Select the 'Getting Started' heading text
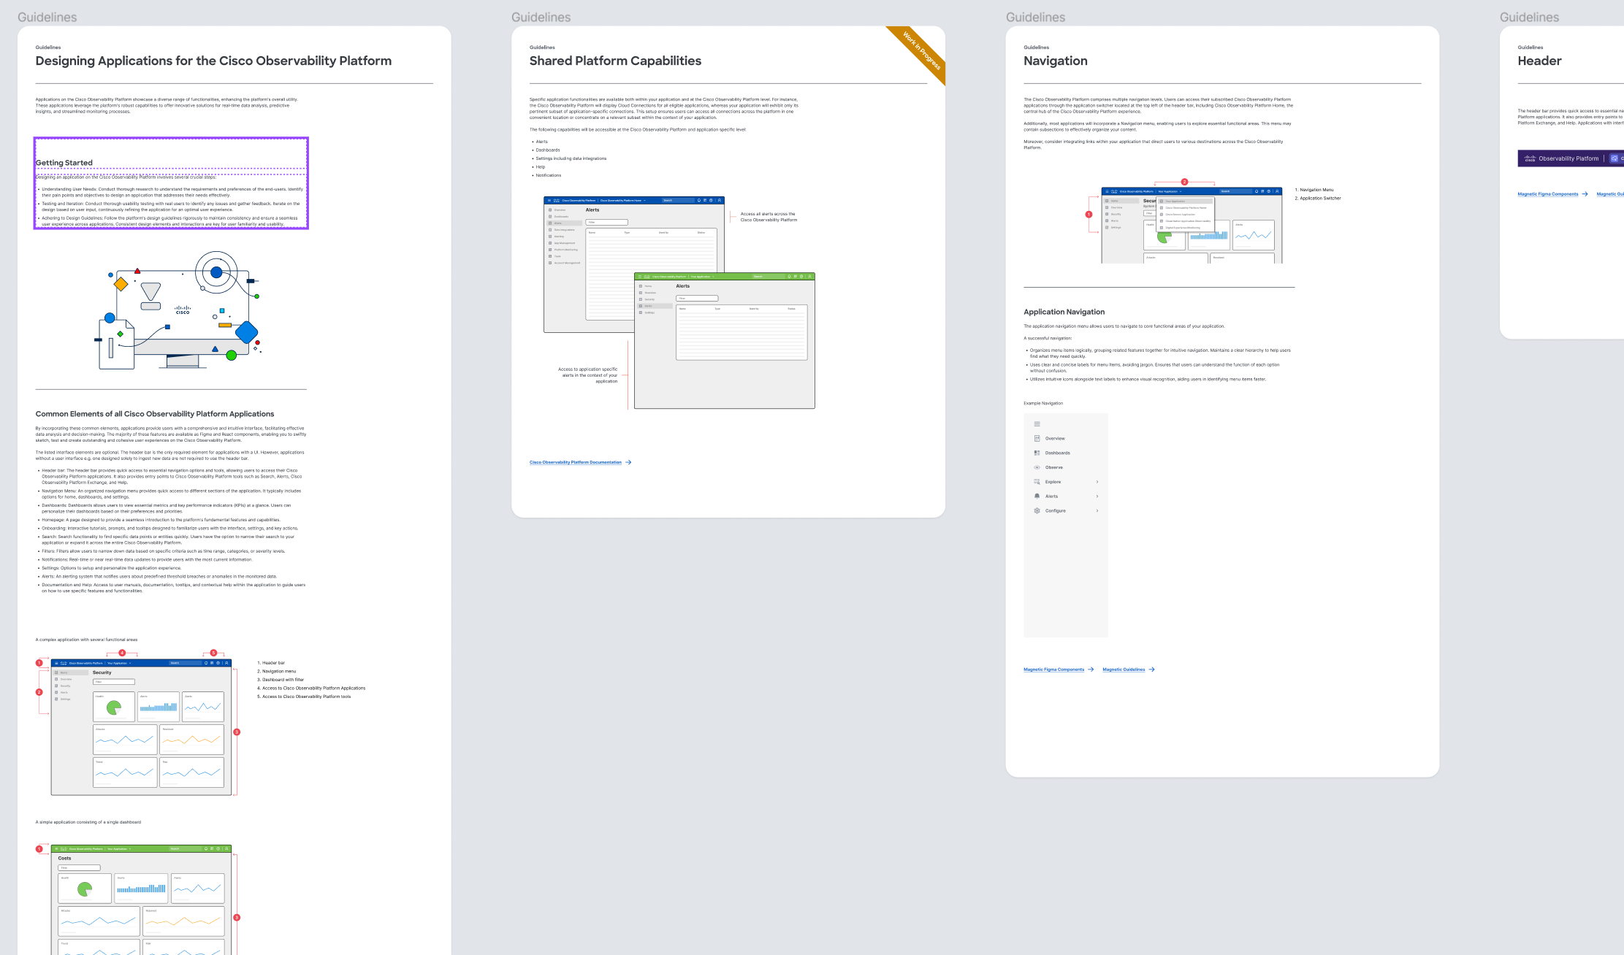Image resolution: width=1624 pixels, height=955 pixels. pyautogui.click(x=64, y=163)
